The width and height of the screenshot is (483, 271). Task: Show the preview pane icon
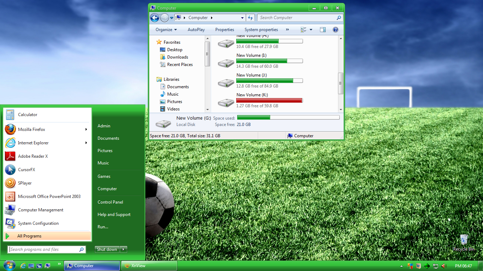(322, 30)
